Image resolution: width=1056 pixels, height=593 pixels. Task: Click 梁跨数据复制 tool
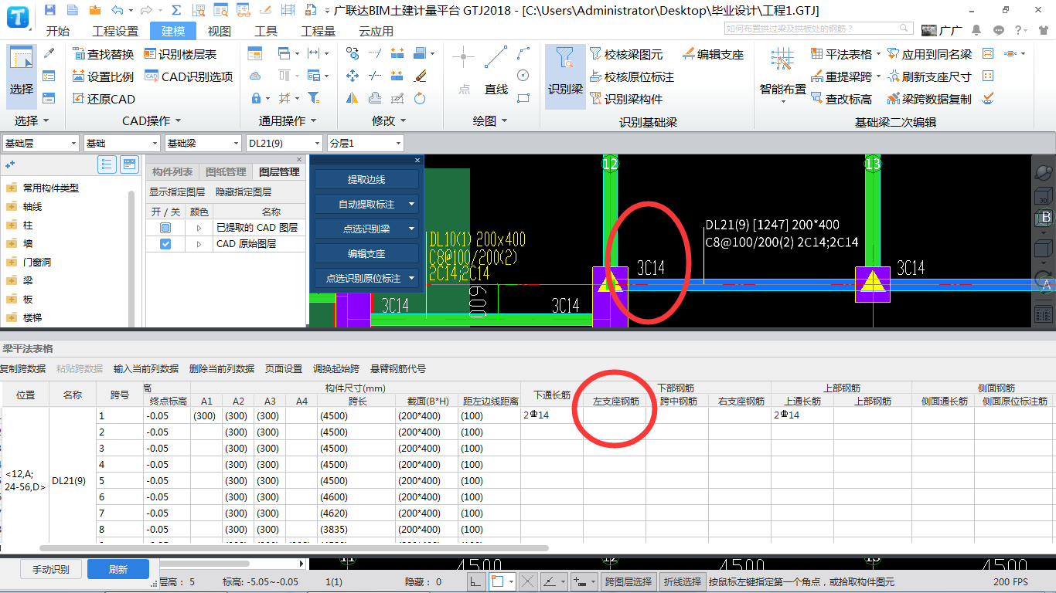pos(929,99)
